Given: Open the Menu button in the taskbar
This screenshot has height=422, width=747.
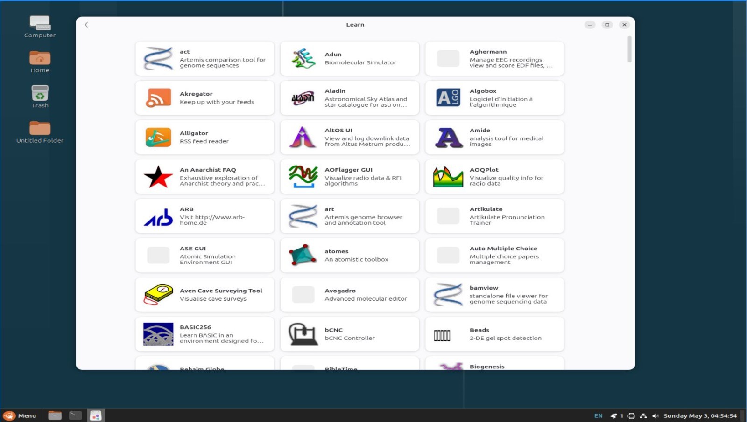Looking at the screenshot, I should tap(20, 415).
